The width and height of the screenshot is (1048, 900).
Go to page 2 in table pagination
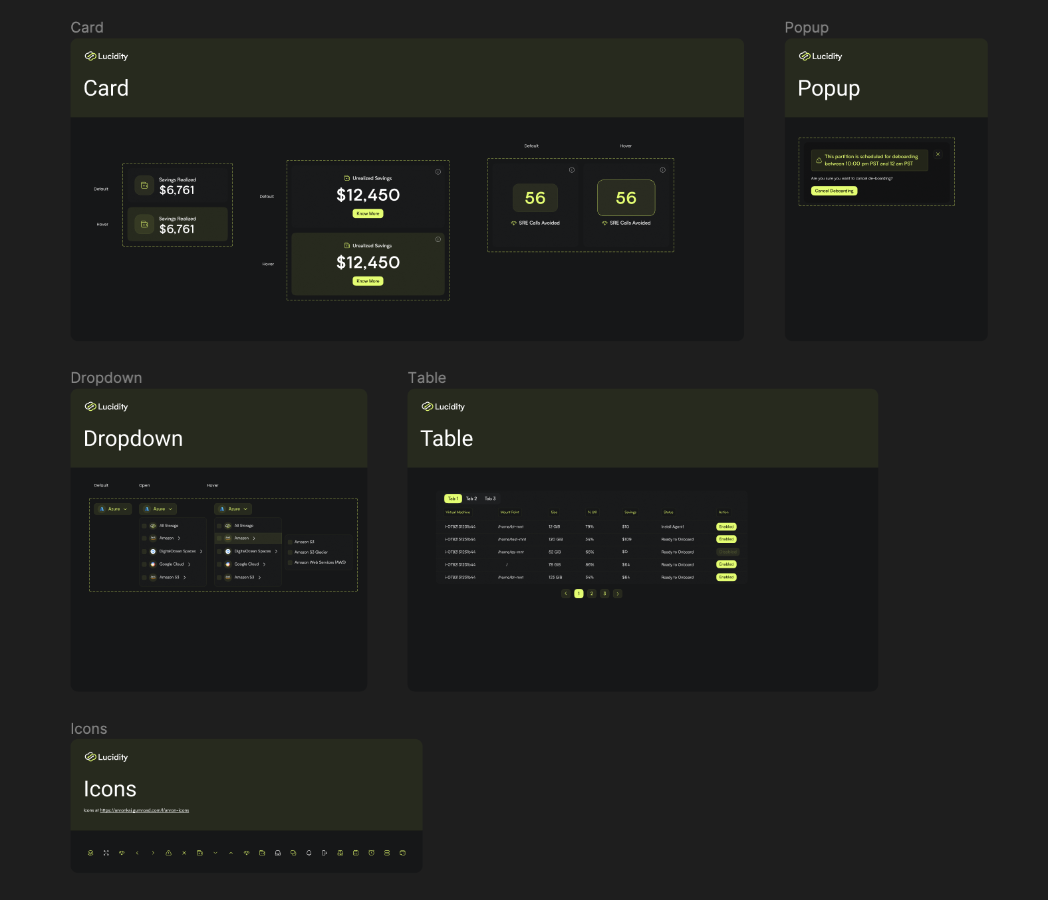592,594
